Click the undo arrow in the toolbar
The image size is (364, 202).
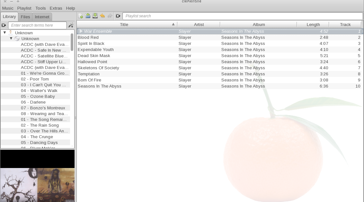coord(102,15)
